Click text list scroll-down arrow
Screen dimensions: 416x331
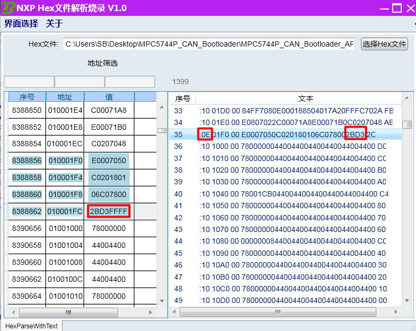tap(406, 300)
